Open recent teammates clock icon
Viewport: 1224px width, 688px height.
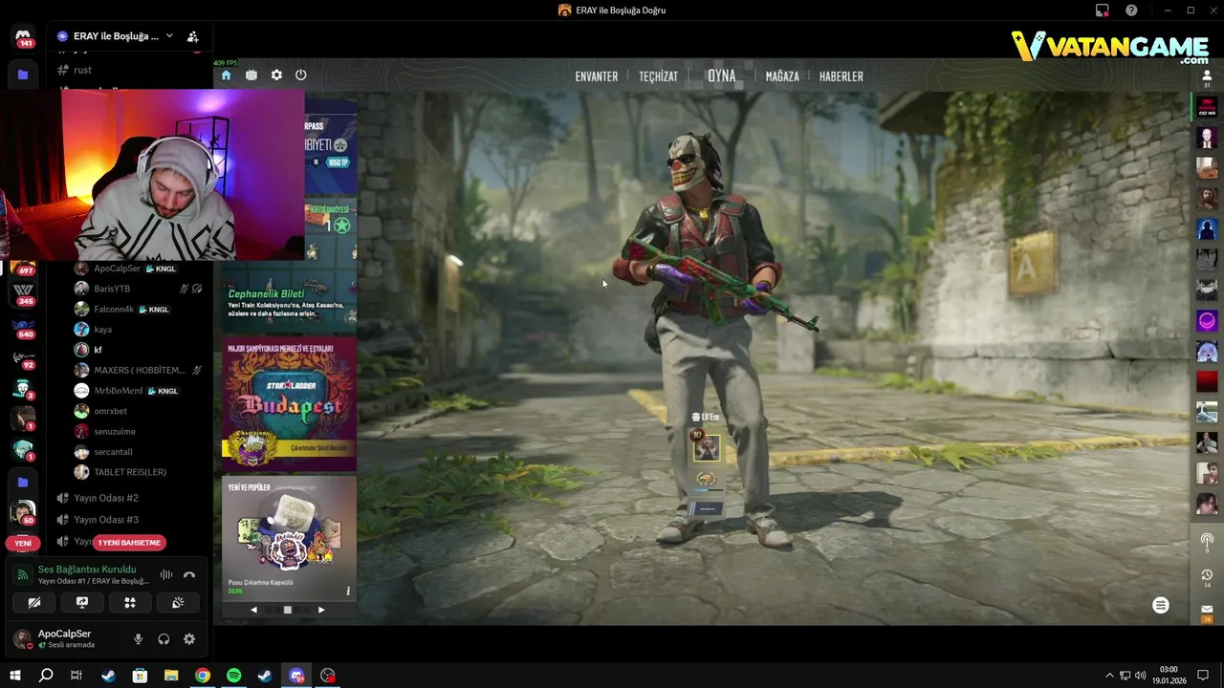click(1207, 576)
